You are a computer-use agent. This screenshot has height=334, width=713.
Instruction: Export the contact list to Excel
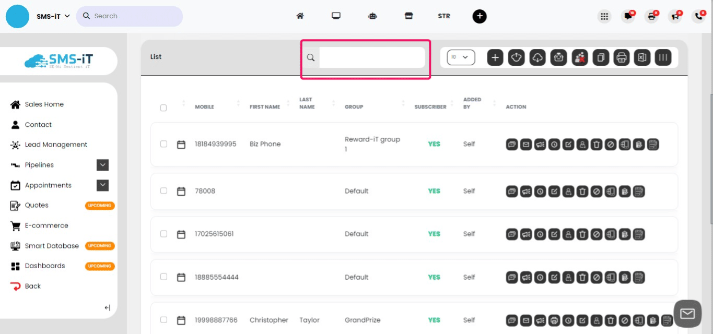point(642,57)
